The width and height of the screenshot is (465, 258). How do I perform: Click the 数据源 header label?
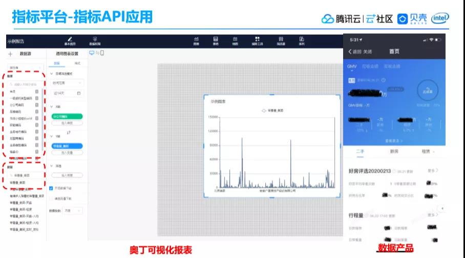coord(26,54)
